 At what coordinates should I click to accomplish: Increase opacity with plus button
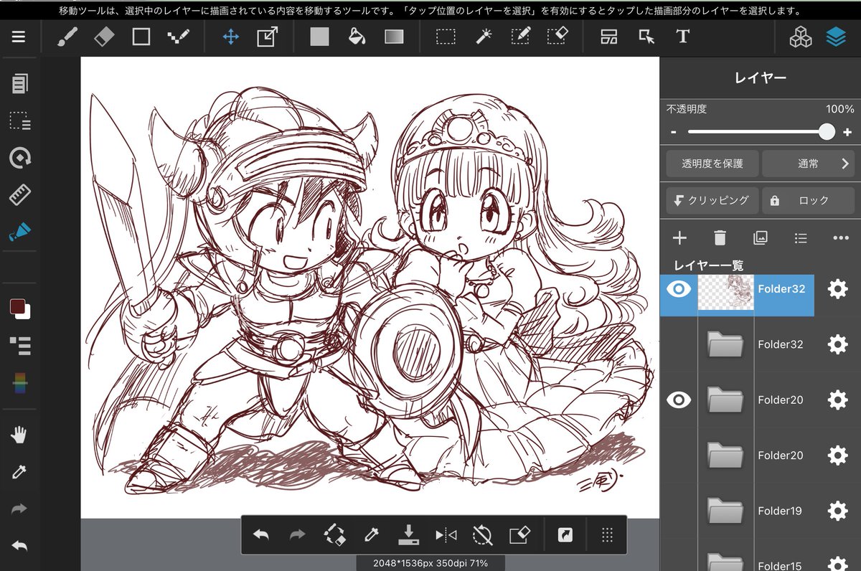847,132
